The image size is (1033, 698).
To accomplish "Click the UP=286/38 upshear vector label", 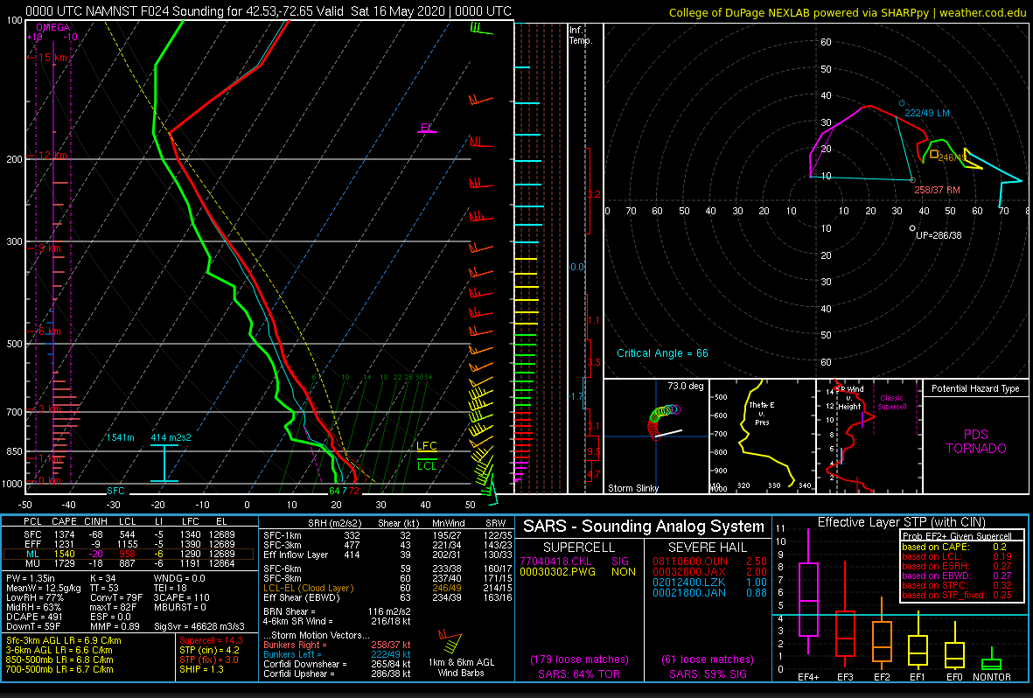I will click(x=939, y=235).
